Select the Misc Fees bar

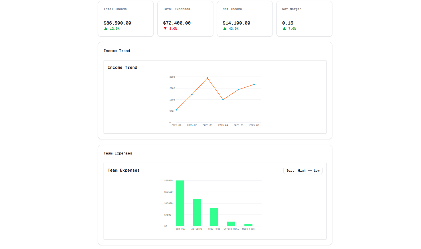point(248,225)
